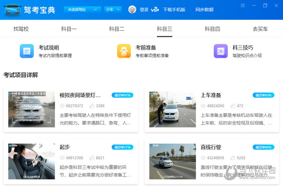
Task: Open 考前准备 pre-exam preparation title
Action: (x=146, y=48)
